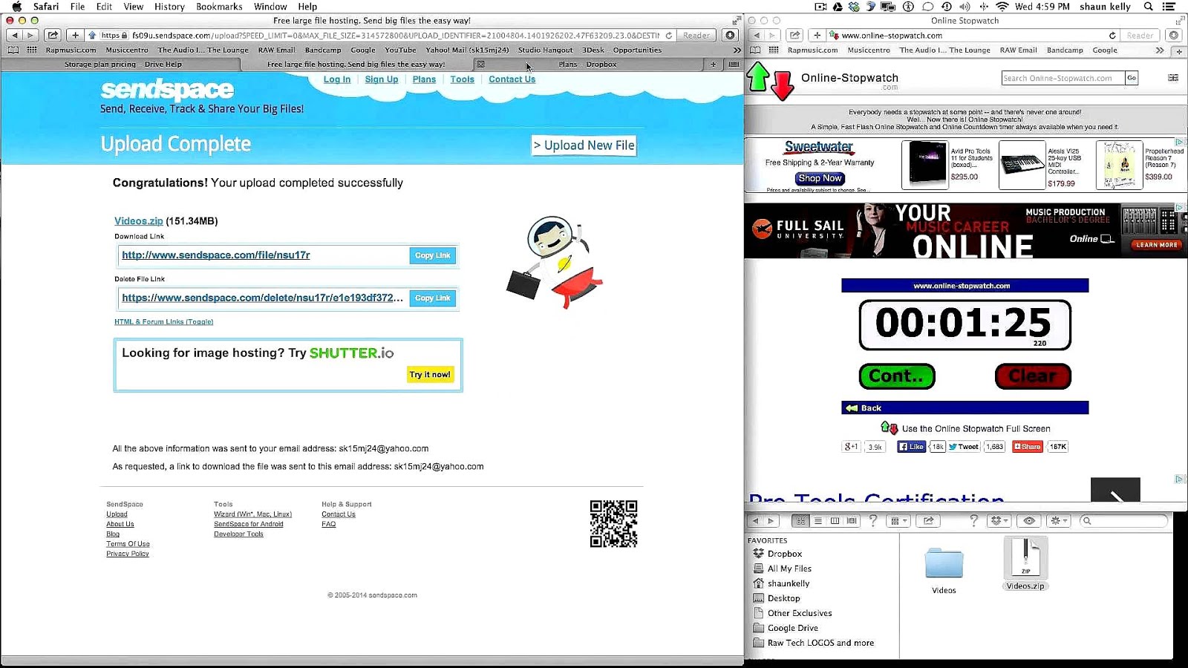The height and width of the screenshot is (668, 1188).
Task: Click the Back bar under stopwatch
Action: coord(965,407)
